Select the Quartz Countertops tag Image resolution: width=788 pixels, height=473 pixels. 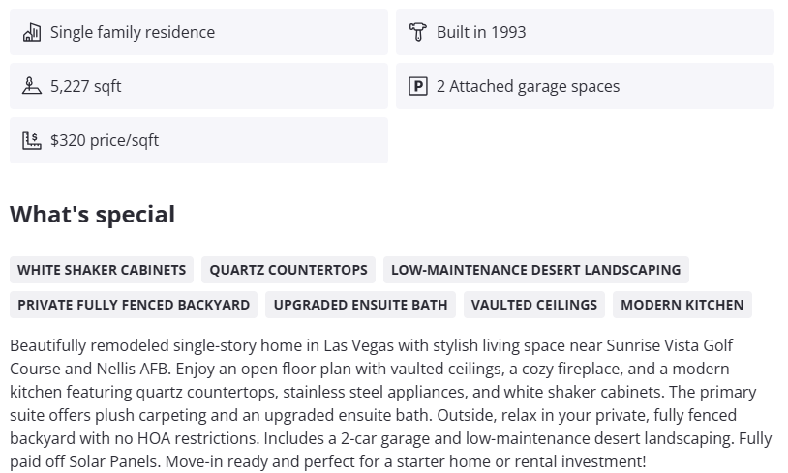point(288,270)
